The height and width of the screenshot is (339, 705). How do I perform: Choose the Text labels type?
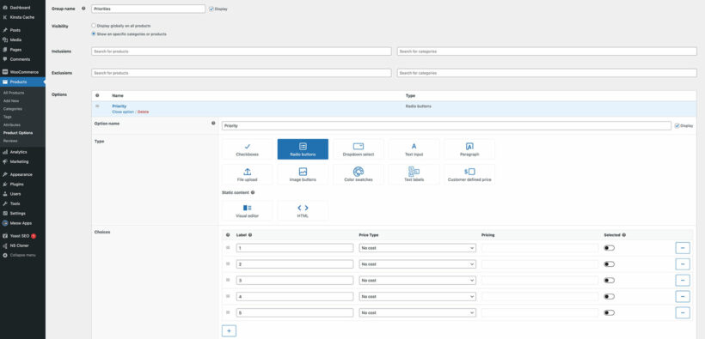tap(414, 174)
